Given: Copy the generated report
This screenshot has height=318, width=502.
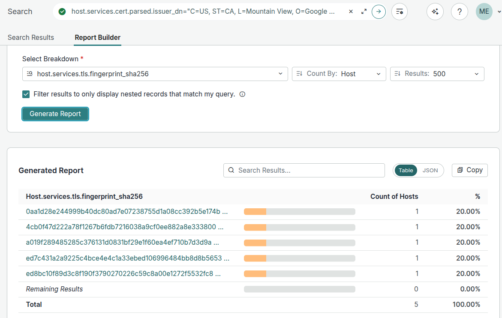Looking at the screenshot, I should coord(469,170).
